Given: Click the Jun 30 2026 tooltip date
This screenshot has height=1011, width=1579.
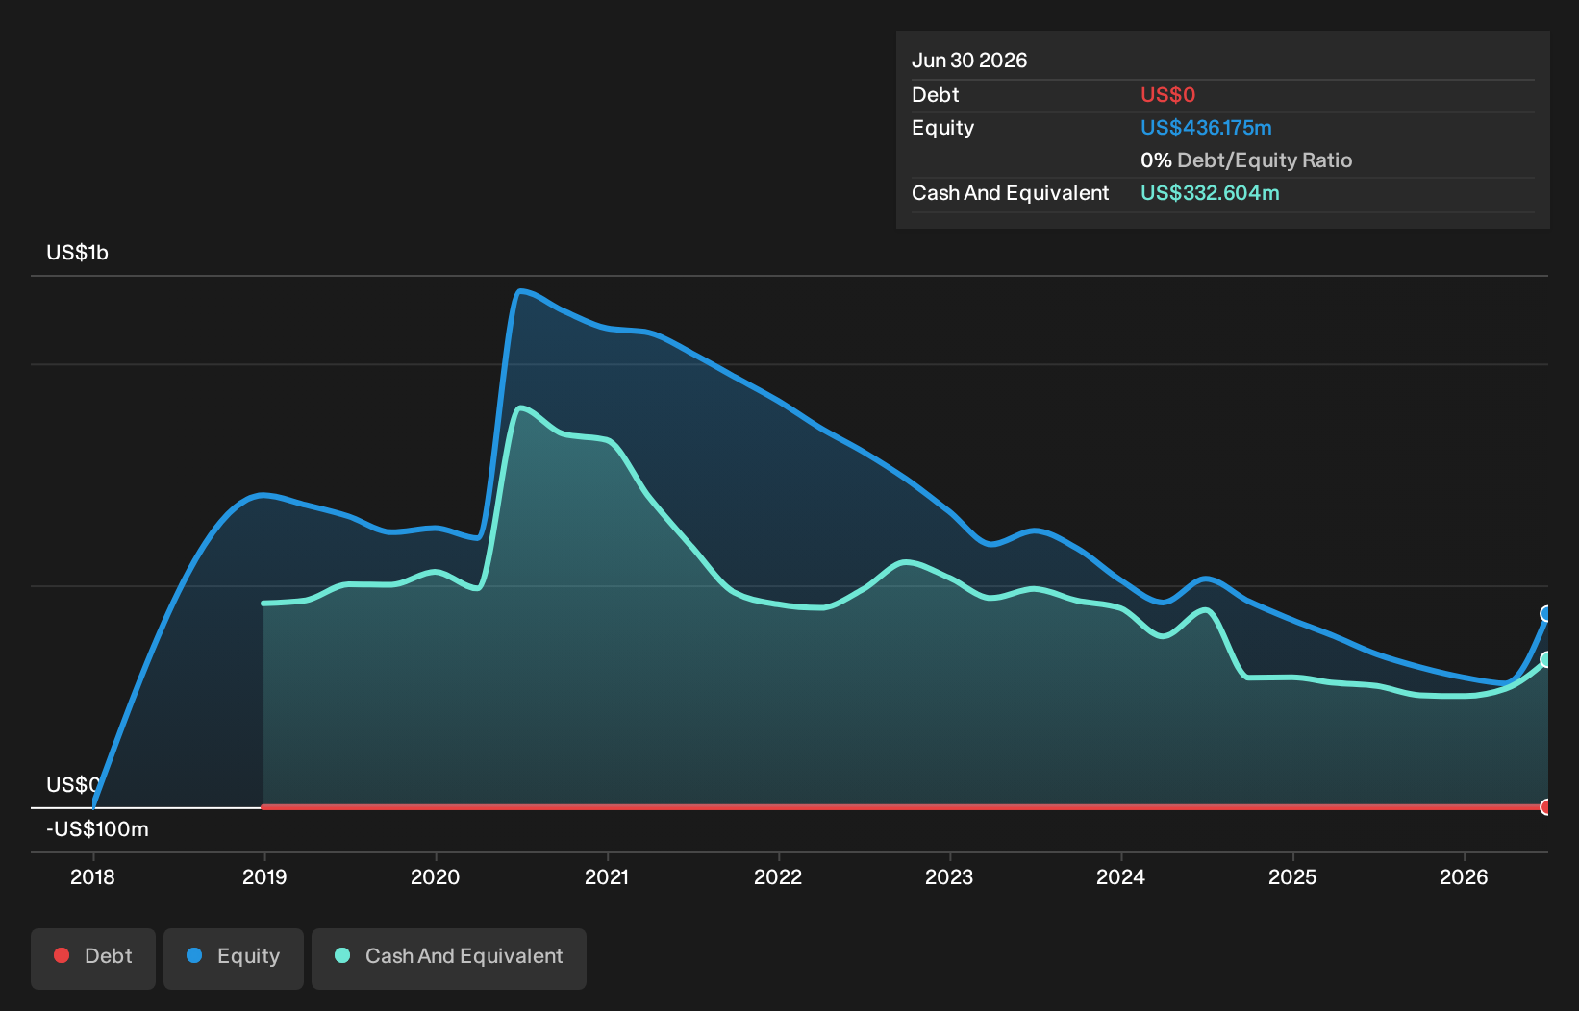Looking at the screenshot, I should [969, 61].
